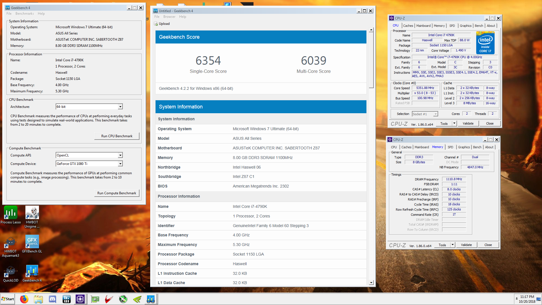This screenshot has height=305, width=542.
Task: Switch to Mainboard tab in CPU-Z processor window
Action: tap(423, 26)
